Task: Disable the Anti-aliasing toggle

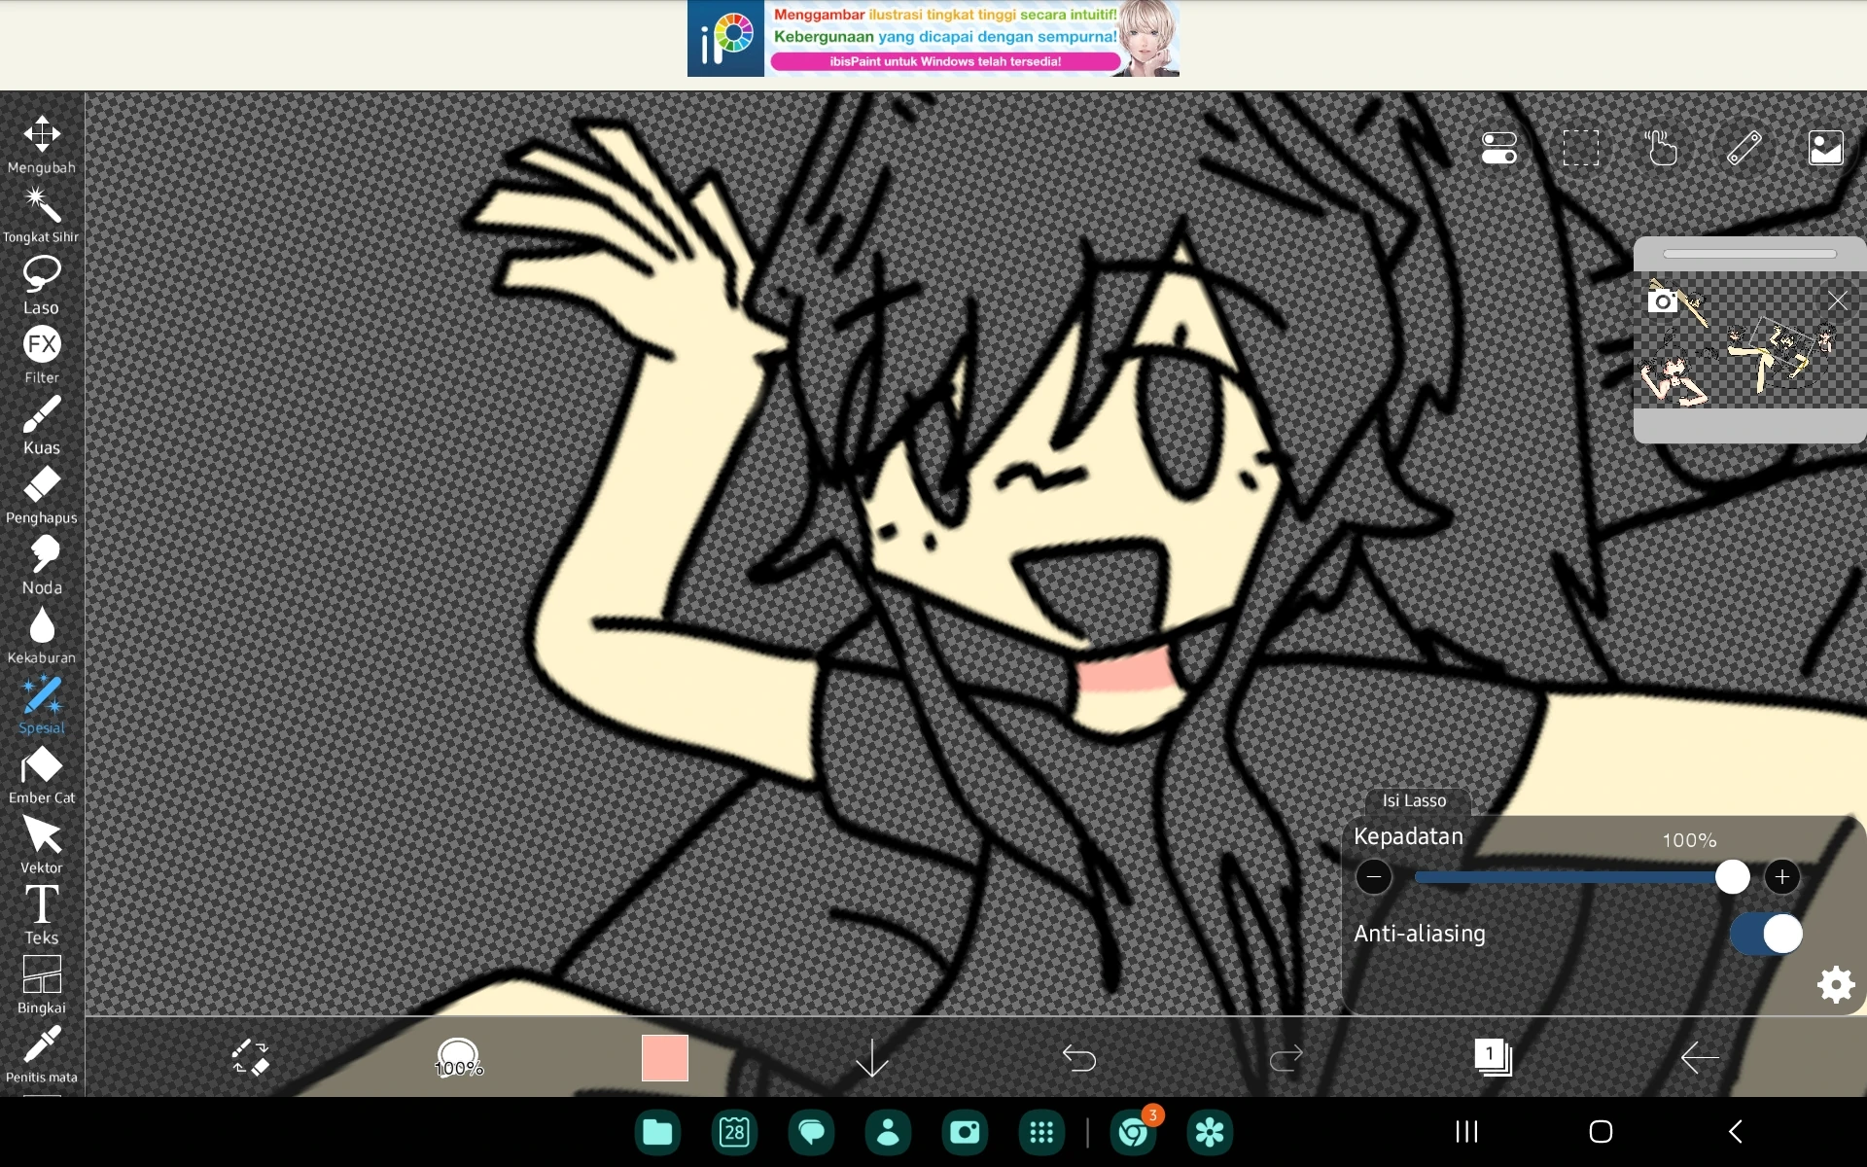Action: pos(1766,934)
